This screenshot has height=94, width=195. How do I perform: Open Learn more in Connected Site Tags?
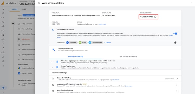[x=116, y=80]
